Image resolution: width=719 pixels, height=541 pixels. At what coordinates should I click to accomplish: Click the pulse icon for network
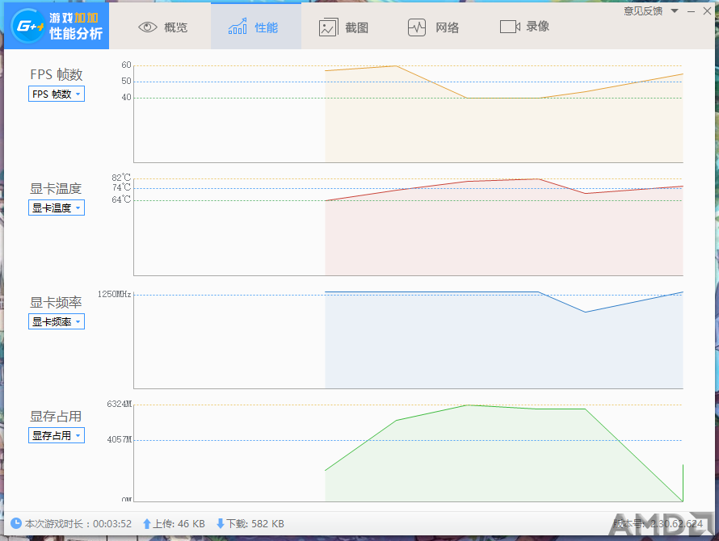point(417,27)
